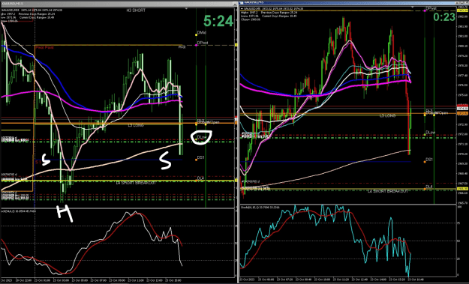Click the Close= value text in right chart
The image size is (469, 284).
coord(250,19)
